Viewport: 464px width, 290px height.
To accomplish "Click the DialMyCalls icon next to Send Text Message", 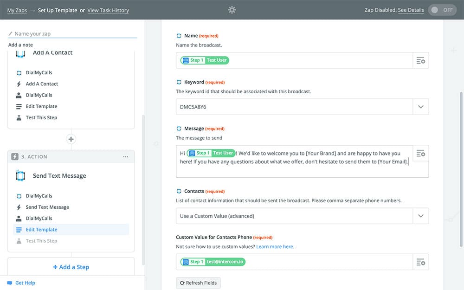I will click(20, 176).
